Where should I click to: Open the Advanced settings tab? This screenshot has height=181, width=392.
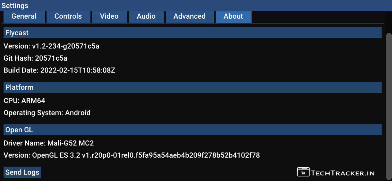pyautogui.click(x=189, y=17)
